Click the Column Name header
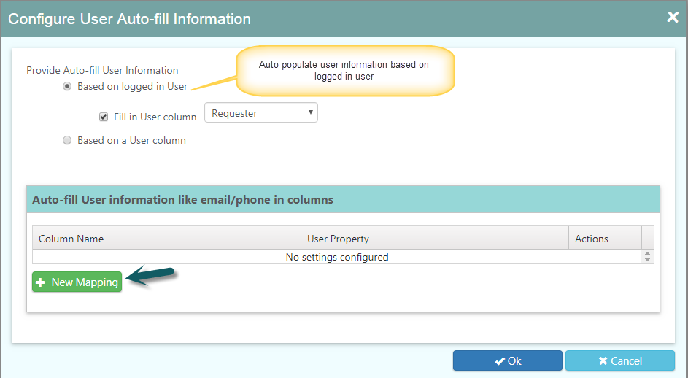Screen dimensions: 688x378 167,239
